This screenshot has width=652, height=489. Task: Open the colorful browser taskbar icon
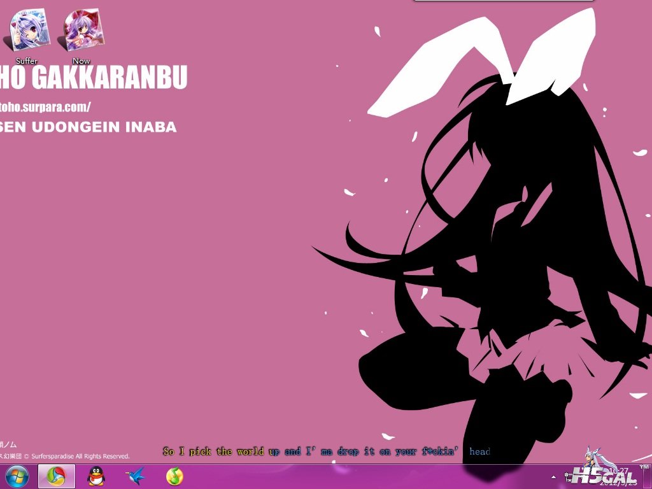57,476
